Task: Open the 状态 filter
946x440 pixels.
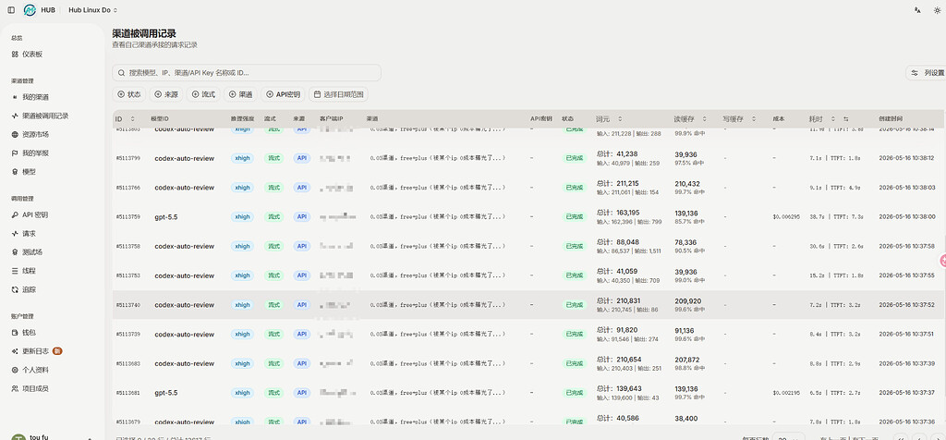Action: pos(129,94)
